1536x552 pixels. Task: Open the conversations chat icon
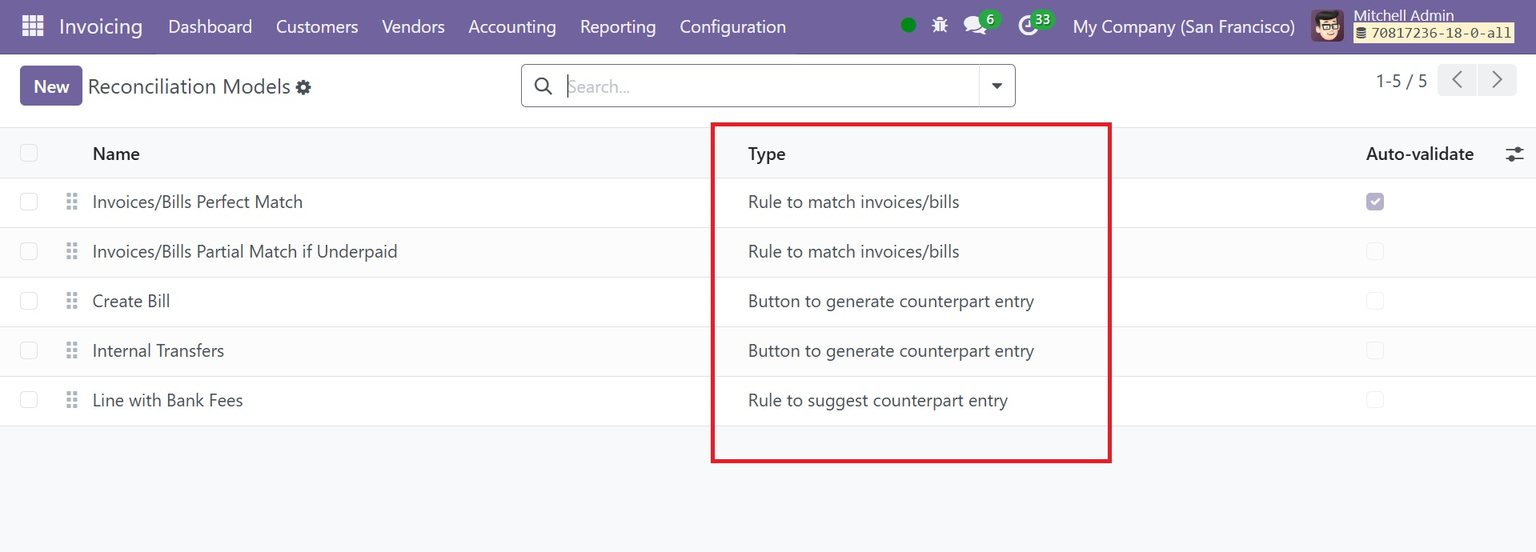(x=974, y=26)
